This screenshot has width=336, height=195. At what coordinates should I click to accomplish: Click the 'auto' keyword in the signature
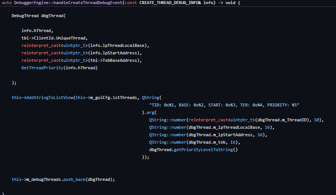coord(7,3)
